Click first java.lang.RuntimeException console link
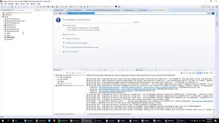The height and width of the screenshot is (123, 219). point(109,87)
